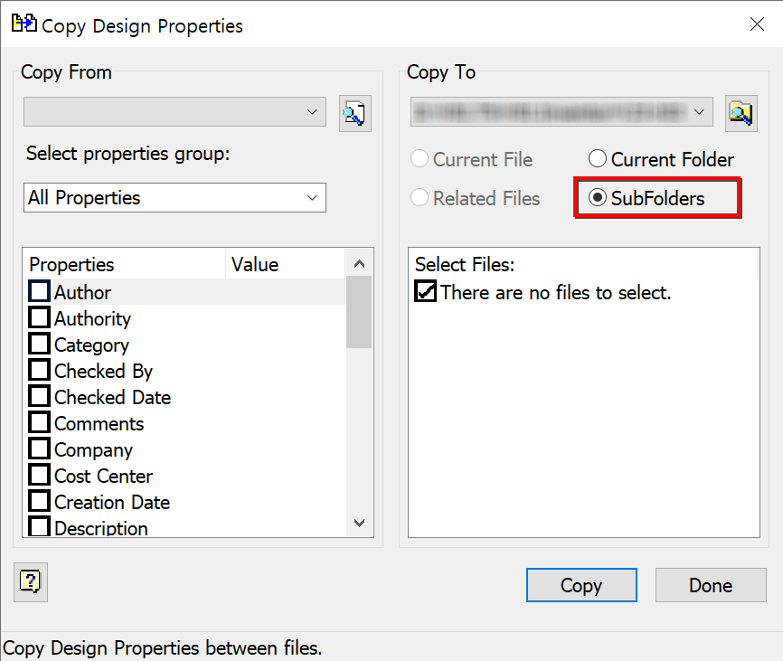Image resolution: width=783 pixels, height=661 pixels.
Task: Click the scrollbar down arrow in properties list
Action: pyautogui.click(x=359, y=523)
